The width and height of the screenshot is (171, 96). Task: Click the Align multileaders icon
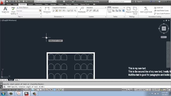(x=94, y=11)
